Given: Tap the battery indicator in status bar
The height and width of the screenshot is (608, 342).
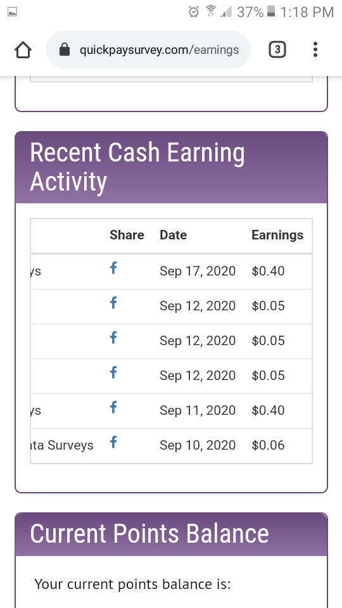Looking at the screenshot, I should coord(272,11).
